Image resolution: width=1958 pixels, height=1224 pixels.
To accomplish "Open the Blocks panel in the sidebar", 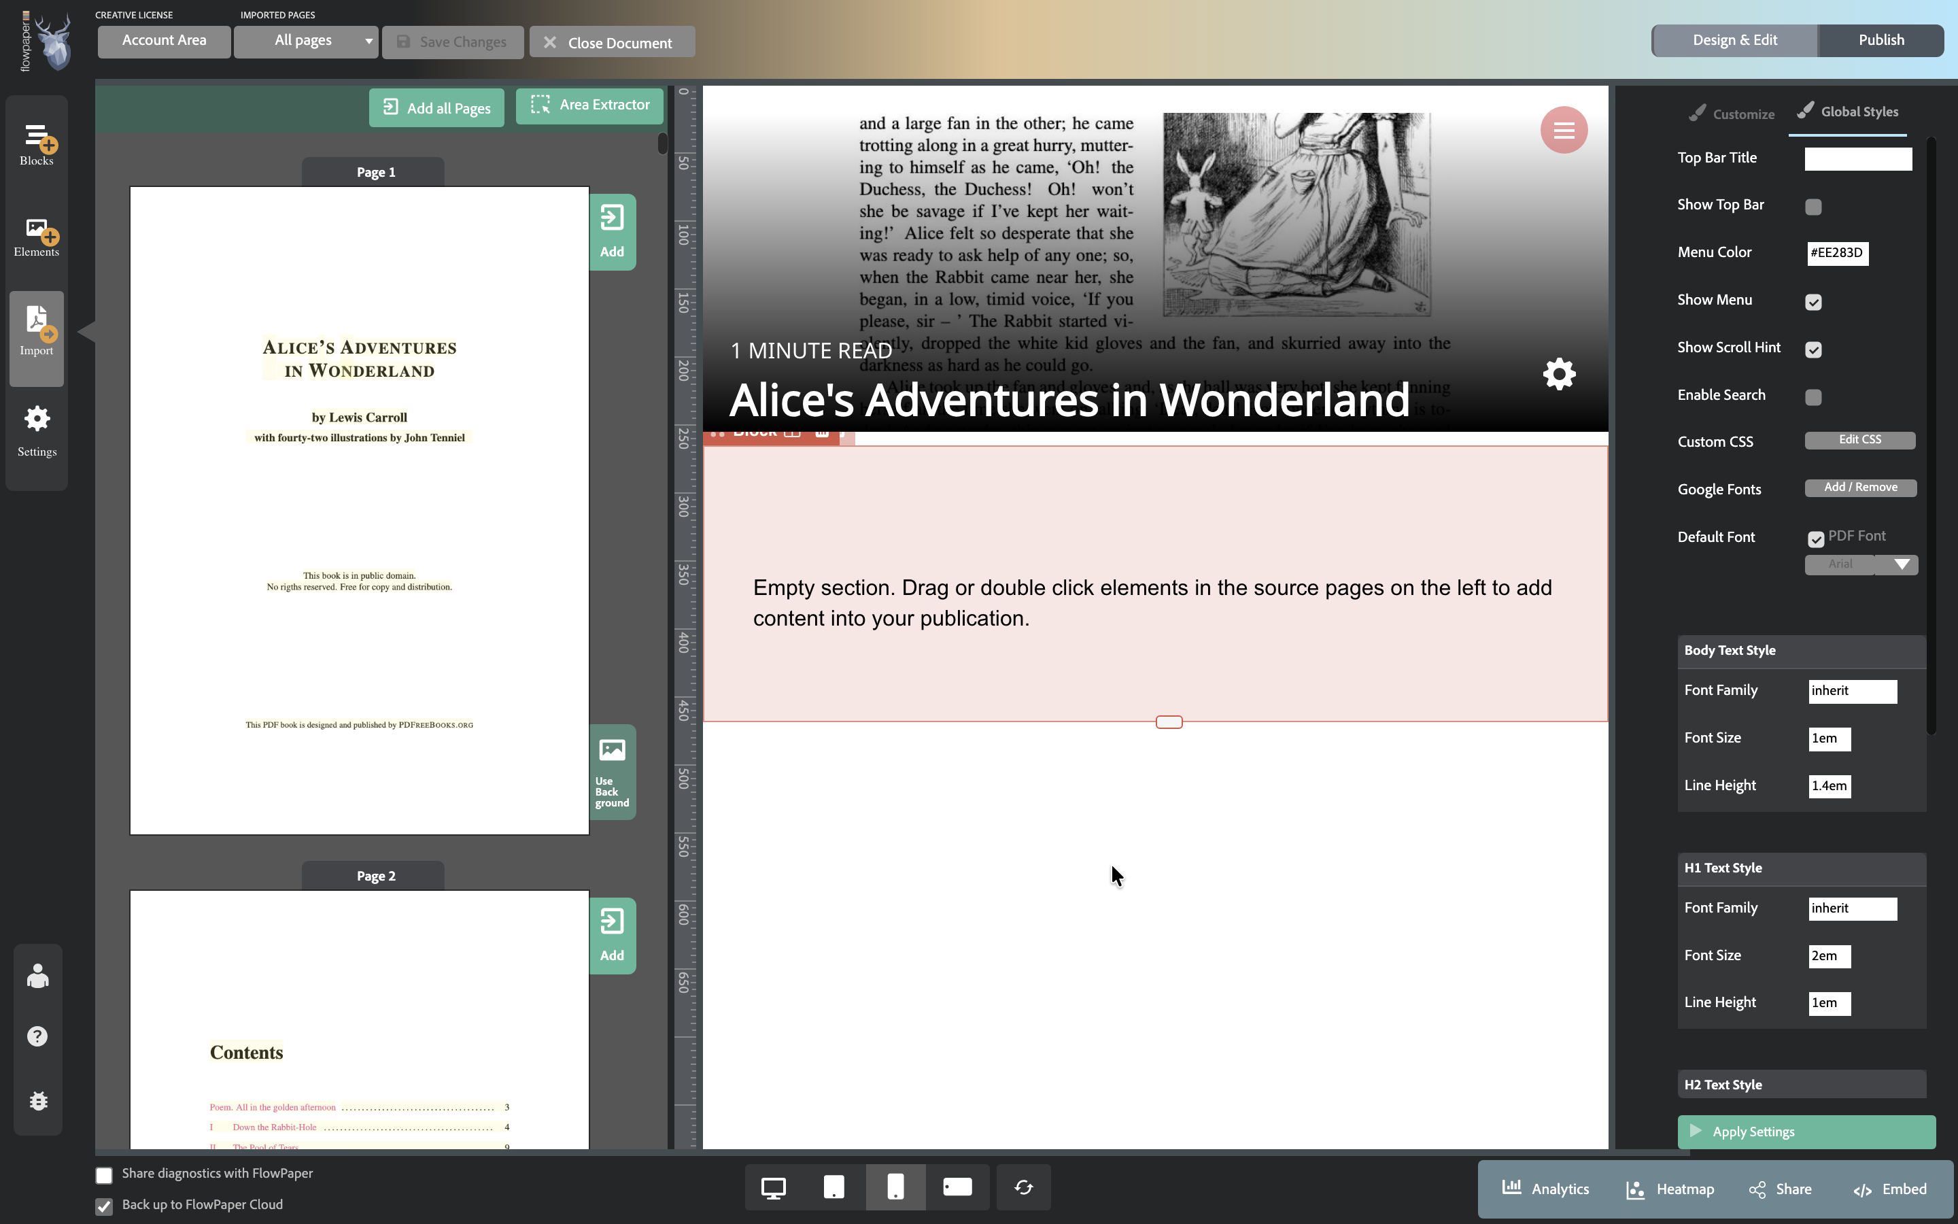I will [x=35, y=144].
